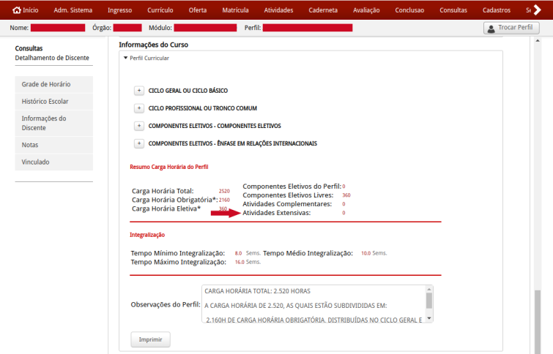
Task: Click the Carga Horária Obrigatória value 2160
Action: [224, 200]
